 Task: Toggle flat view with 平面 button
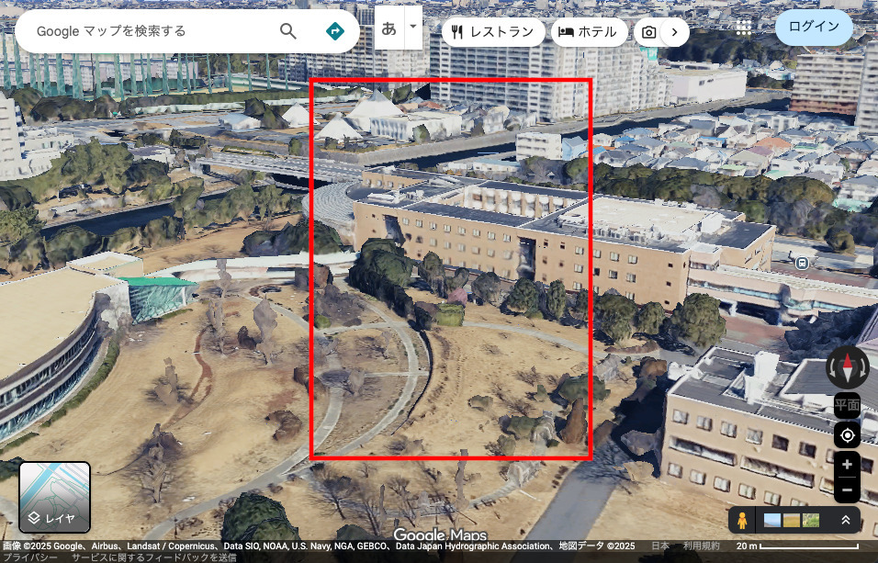[x=847, y=405]
